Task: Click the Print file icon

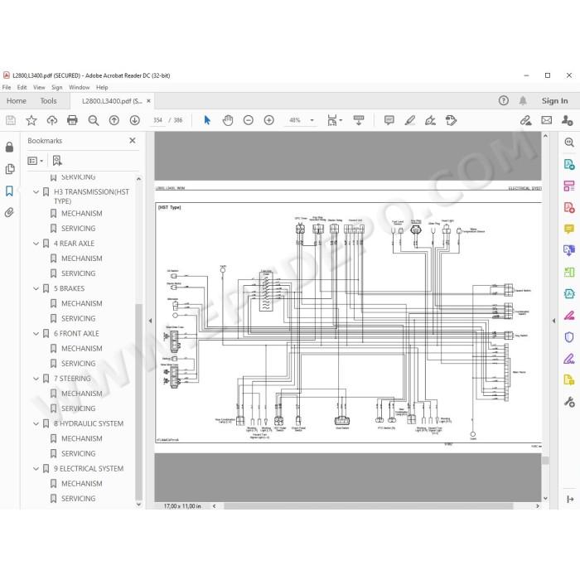Action: [72, 120]
